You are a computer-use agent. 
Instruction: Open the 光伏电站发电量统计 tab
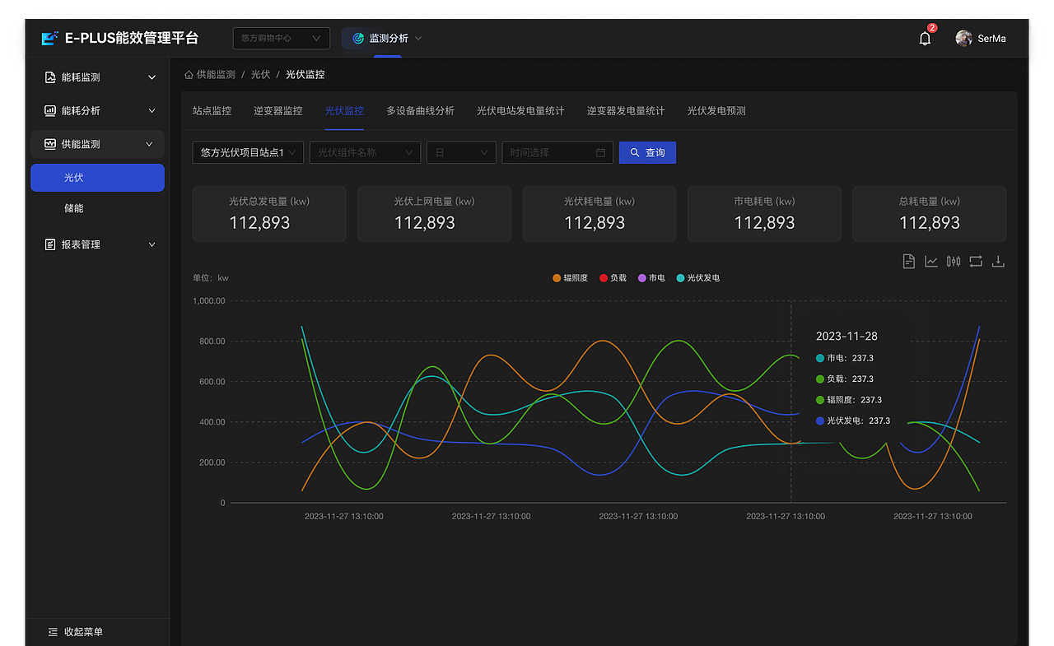point(520,111)
